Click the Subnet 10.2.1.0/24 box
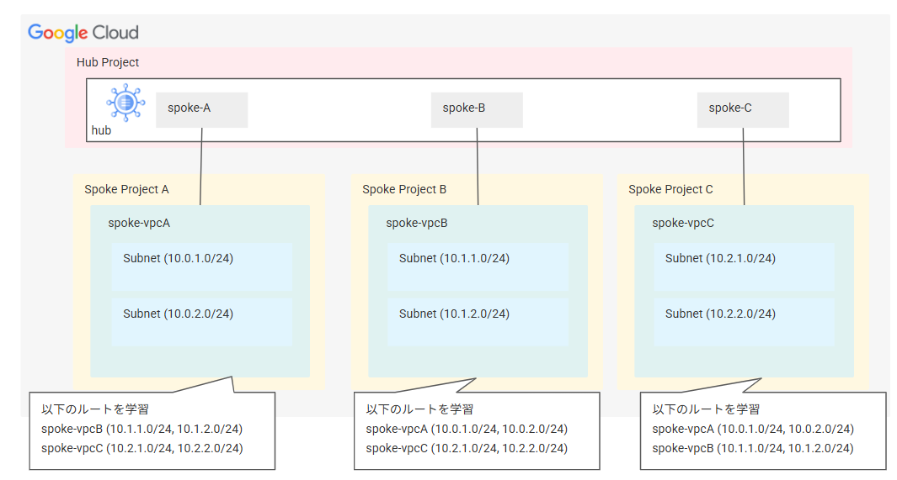 point(744,266)
